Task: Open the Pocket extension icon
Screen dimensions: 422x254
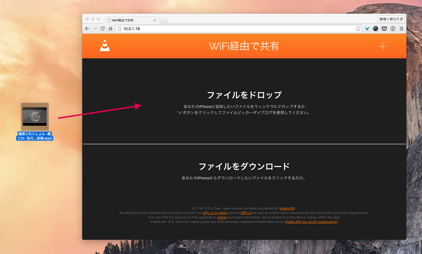Action: 384,28
